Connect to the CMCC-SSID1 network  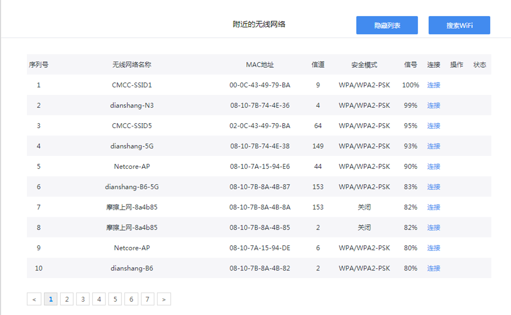click(x=433, y=85)
